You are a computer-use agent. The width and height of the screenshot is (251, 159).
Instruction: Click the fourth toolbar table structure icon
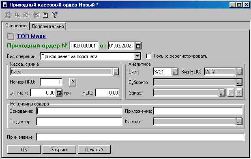36,15
